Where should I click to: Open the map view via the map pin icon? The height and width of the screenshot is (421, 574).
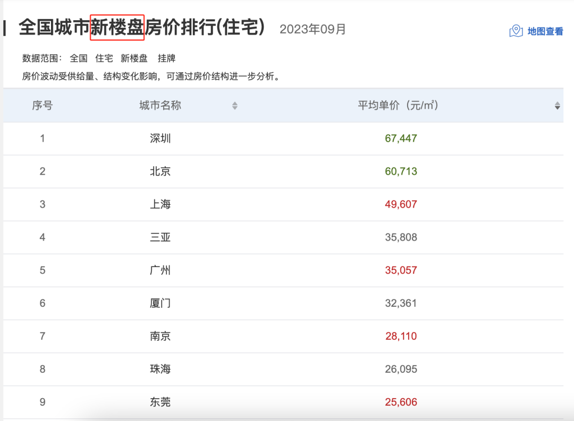click(515, 31)
